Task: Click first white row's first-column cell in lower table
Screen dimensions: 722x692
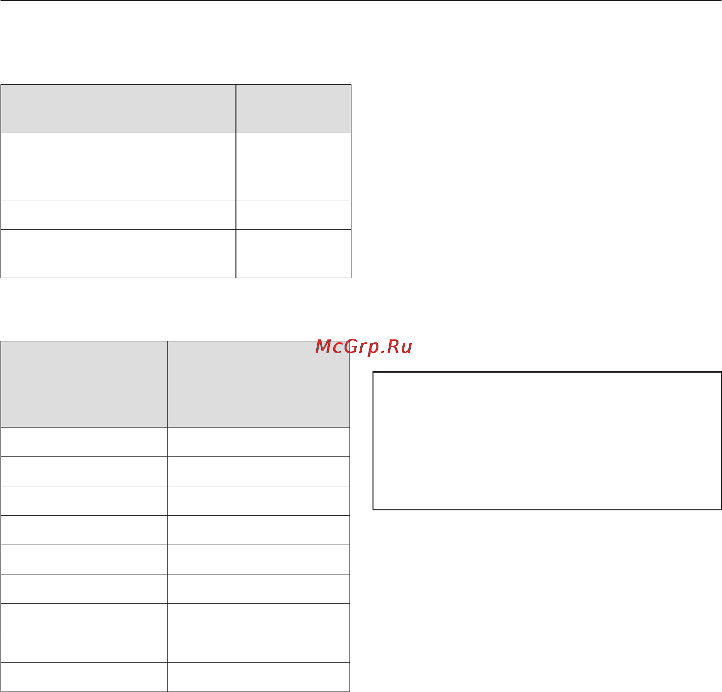Action: 84,442
